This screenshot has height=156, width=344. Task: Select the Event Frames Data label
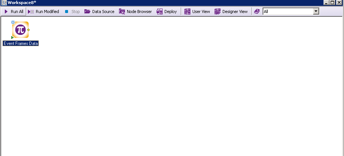(21, 43)
